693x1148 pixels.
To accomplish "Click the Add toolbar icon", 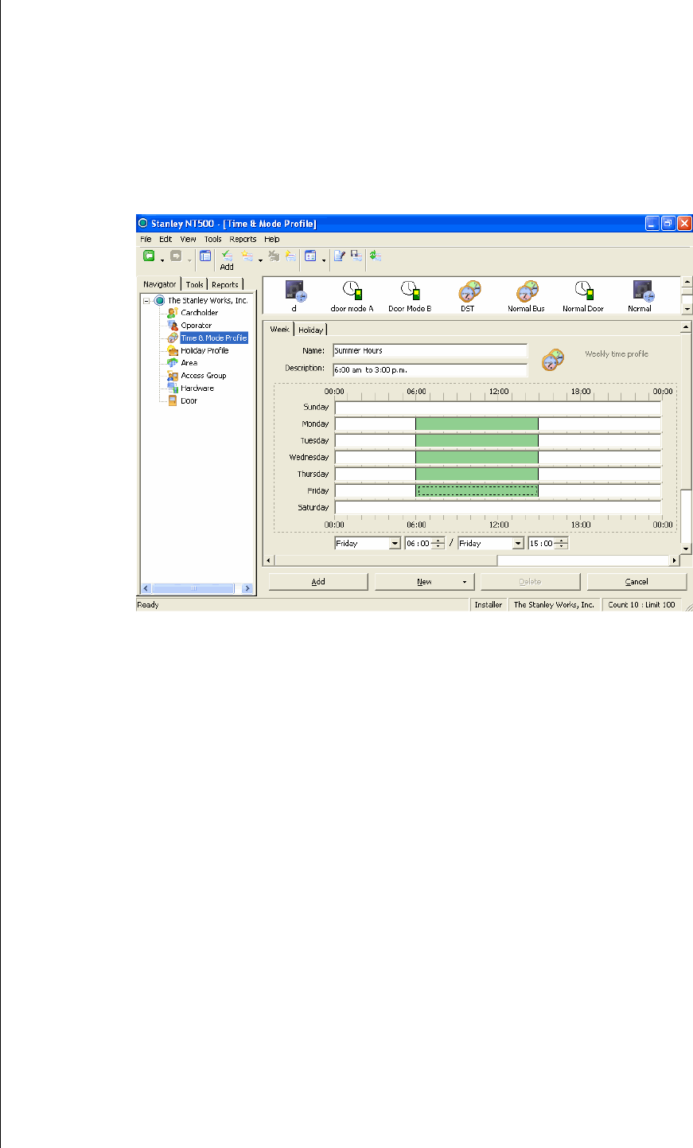I will click(227, 260).
